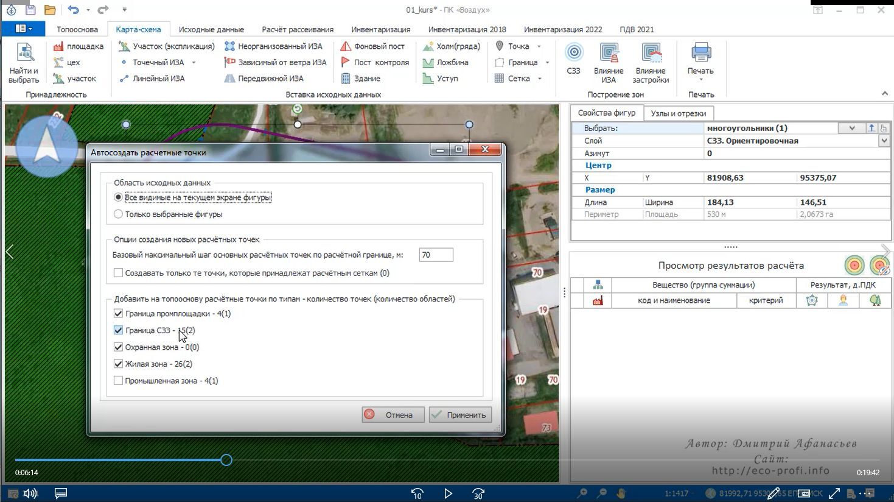Toggle fullscreen video icon
The width and height of the screenshot is (894, 502).
point(834,493)
